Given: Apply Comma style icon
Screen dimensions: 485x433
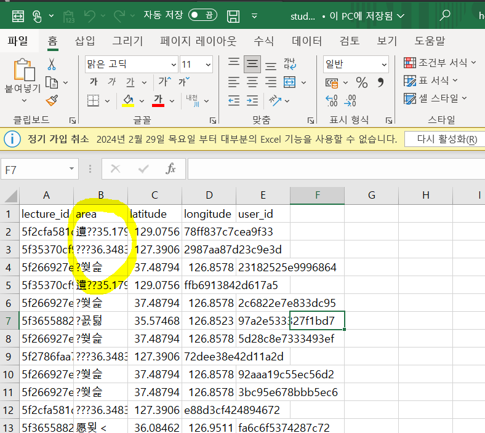Looking at the screenshot, I should [380, 82].
